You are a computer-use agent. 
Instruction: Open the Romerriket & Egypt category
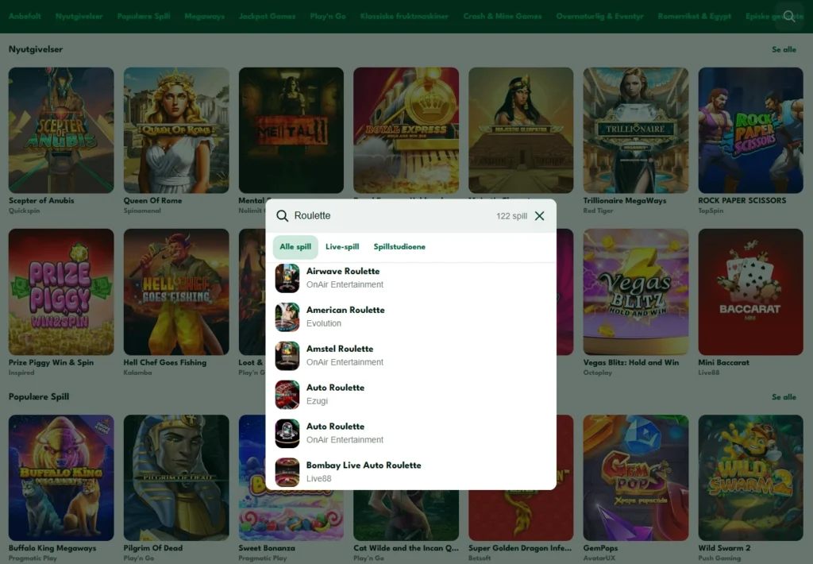(694, 16)
